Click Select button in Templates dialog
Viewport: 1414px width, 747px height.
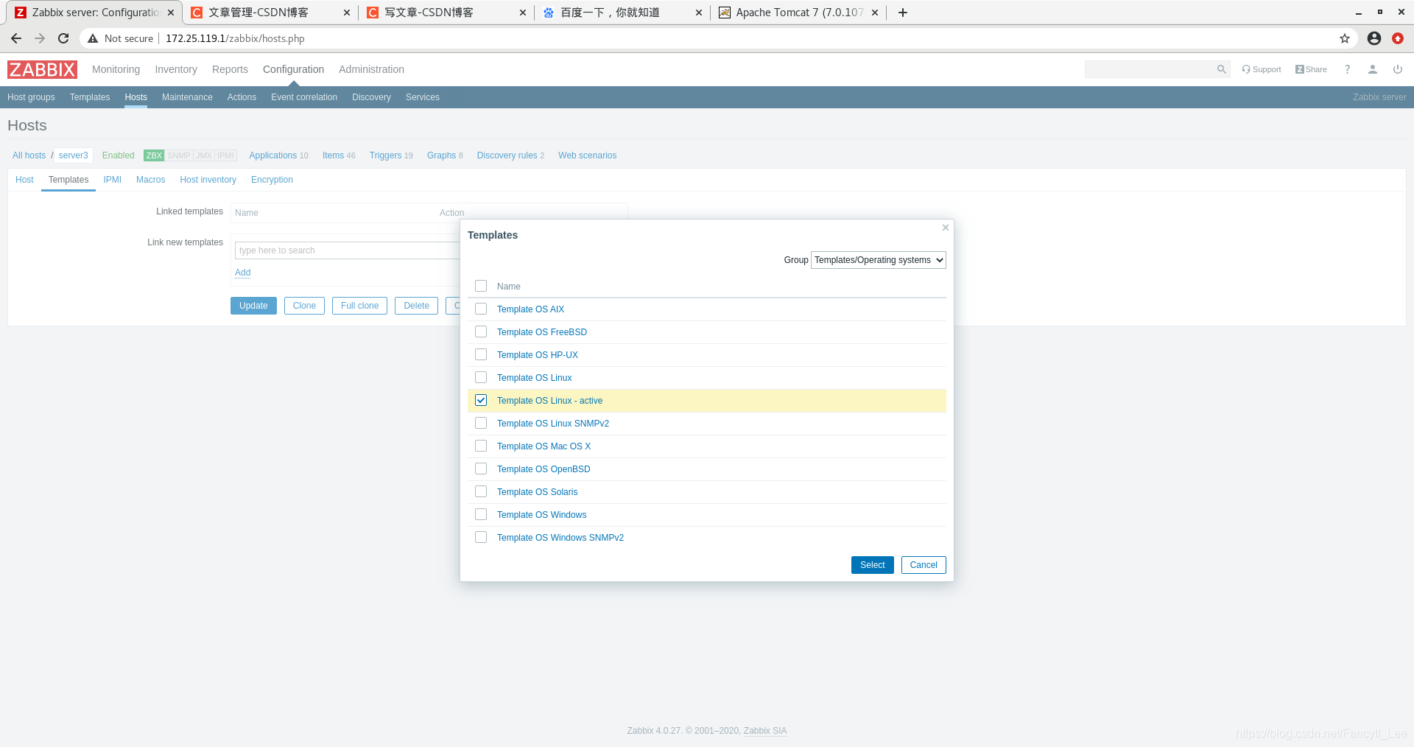872,565
